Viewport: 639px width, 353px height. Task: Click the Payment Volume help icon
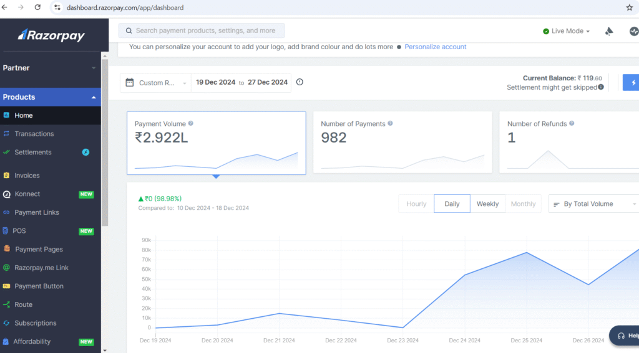191,124
